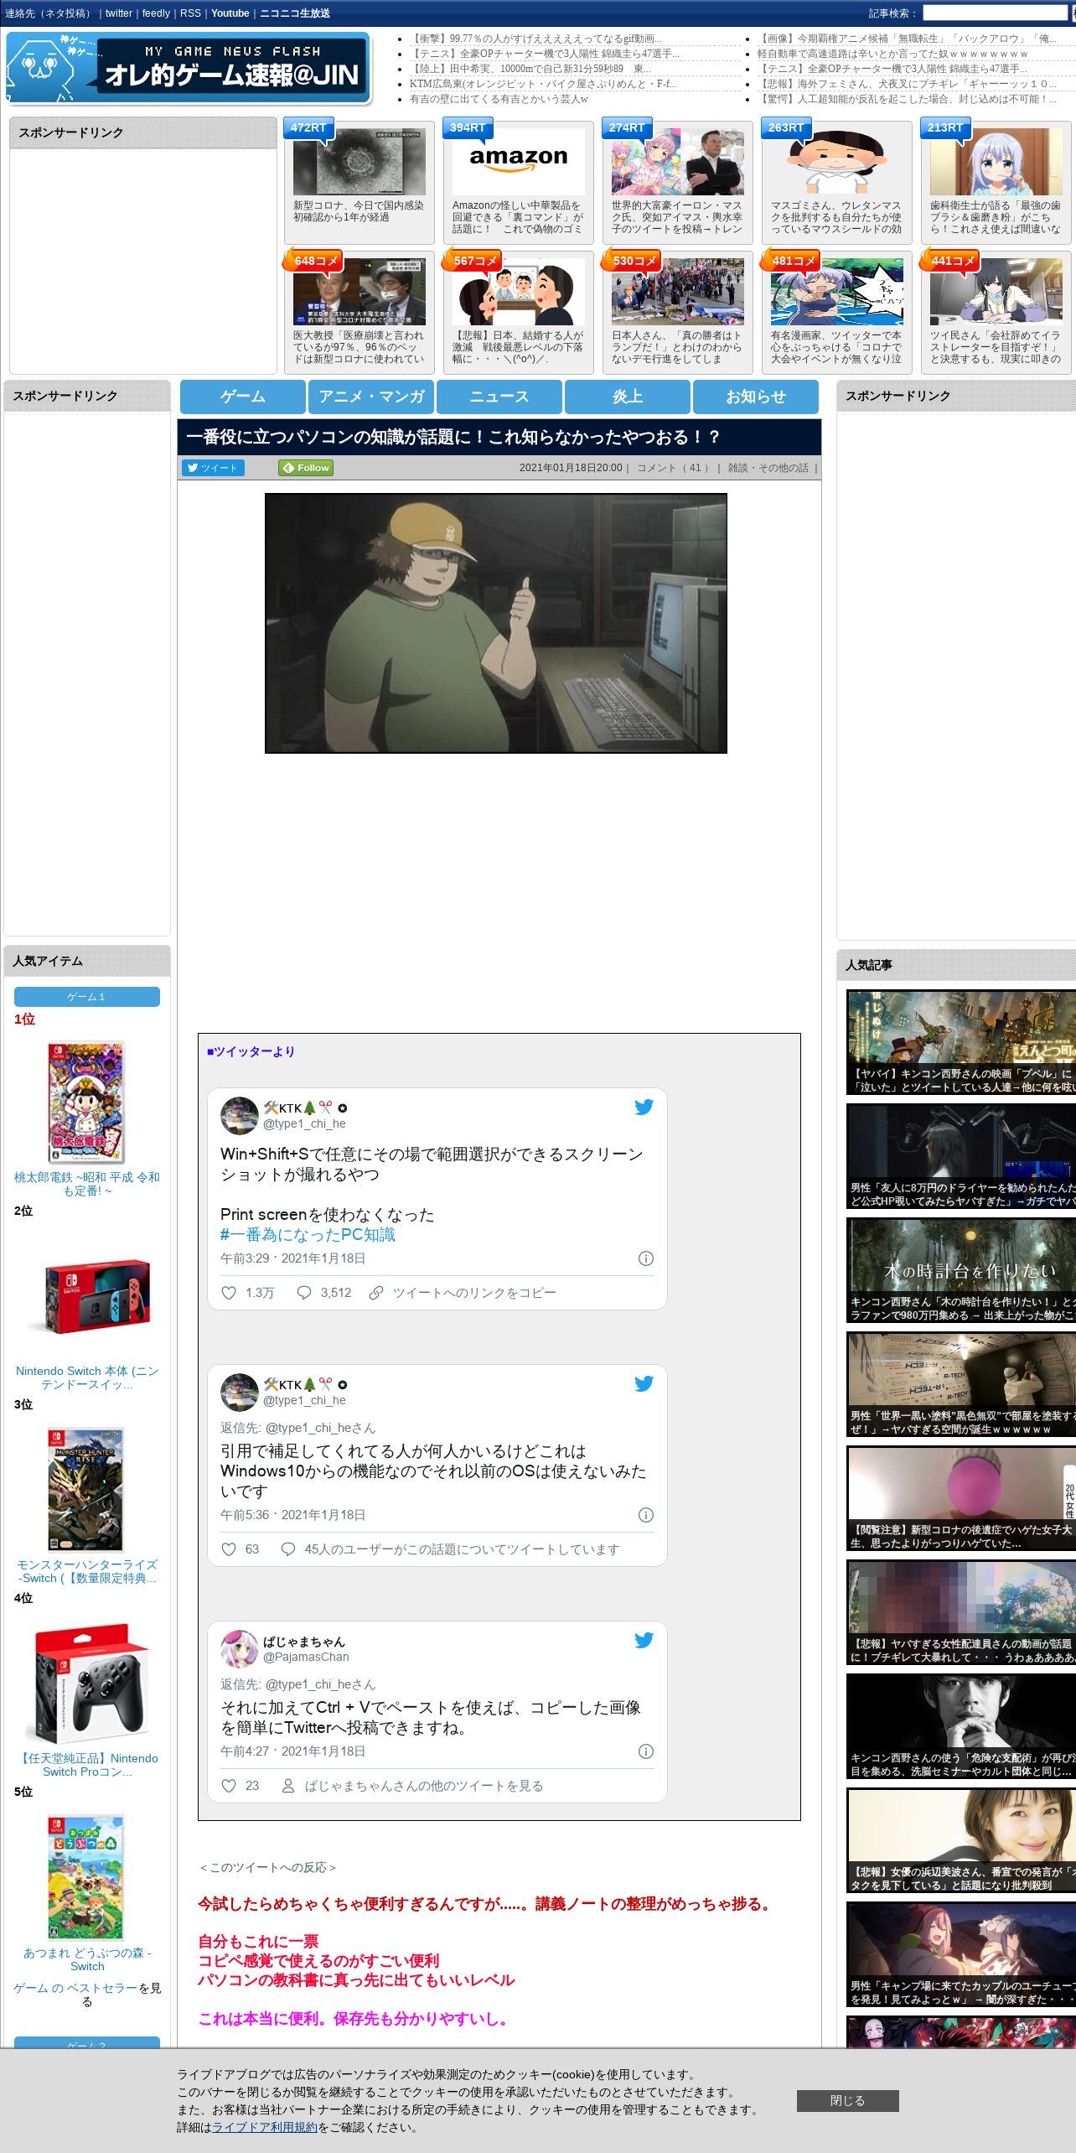Open Nintendo Switch 本体 product link
The height and width of the screenshot is (2153, 1076).
pos(87,1377)
